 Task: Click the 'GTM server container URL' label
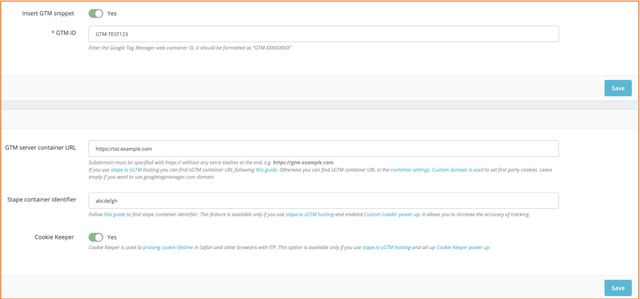pyautogui.click(x=40, y=148)
